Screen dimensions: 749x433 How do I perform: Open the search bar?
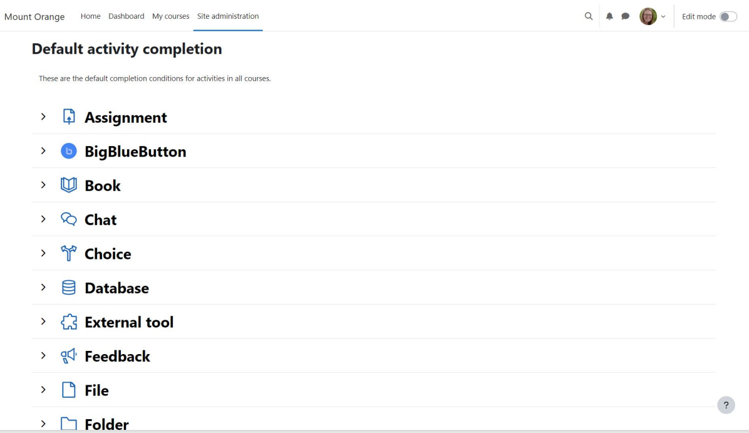pos(588,16)
